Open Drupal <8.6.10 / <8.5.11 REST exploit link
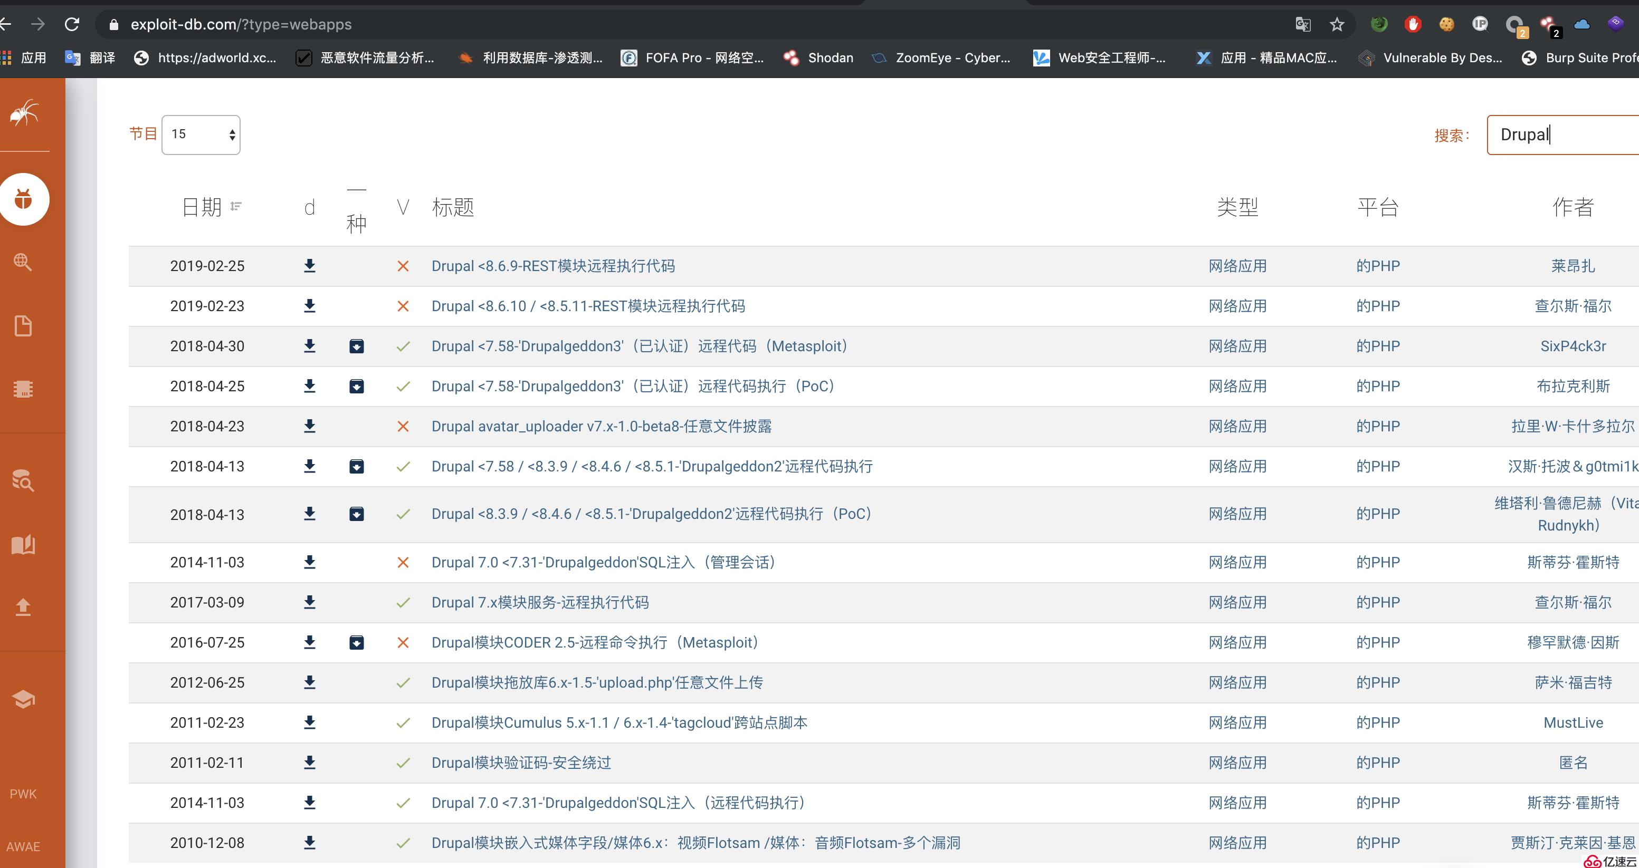This screenshot has height=868, width=1639. pos(588,306)
